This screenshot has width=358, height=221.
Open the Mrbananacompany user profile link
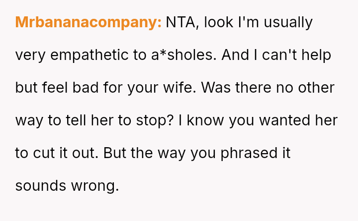point(88,23)
